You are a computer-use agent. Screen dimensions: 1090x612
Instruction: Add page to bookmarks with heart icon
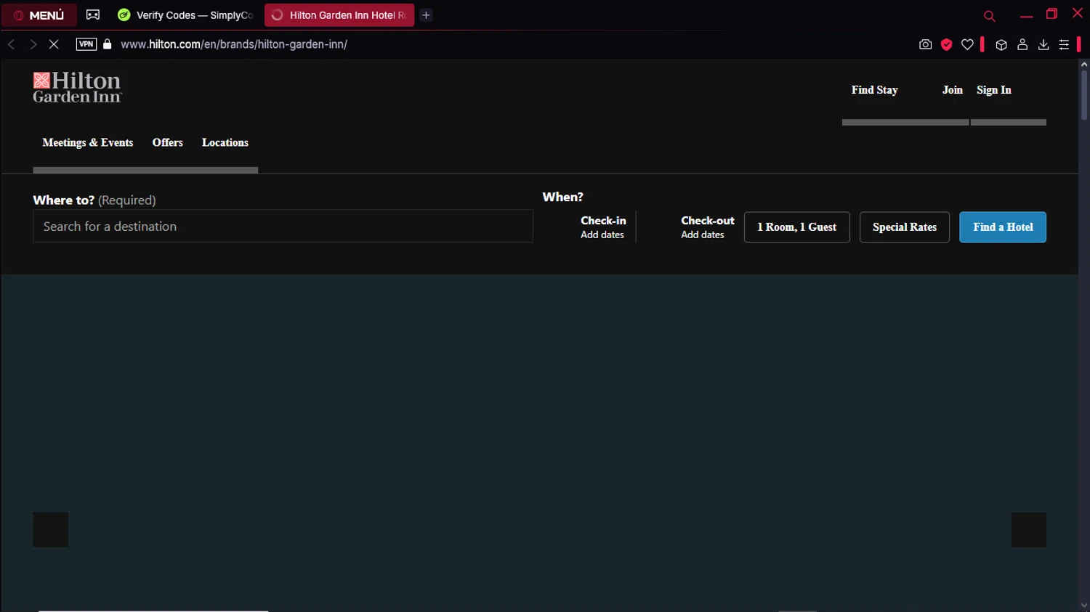(x=967, y=45)
